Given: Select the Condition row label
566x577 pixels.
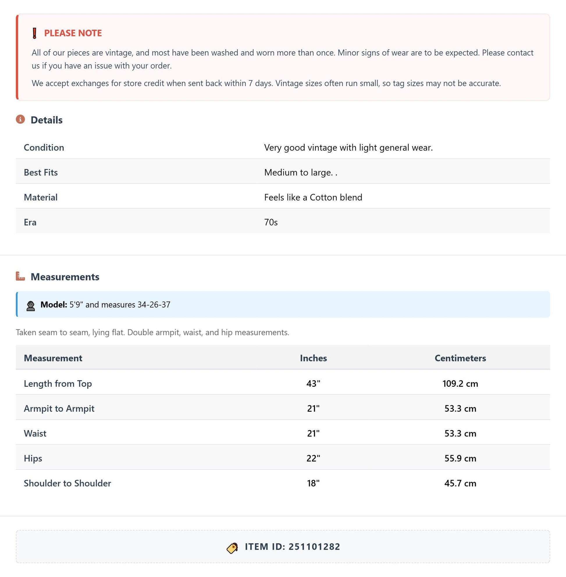Looking at the screenshot, I should click(x=44, y=148).
